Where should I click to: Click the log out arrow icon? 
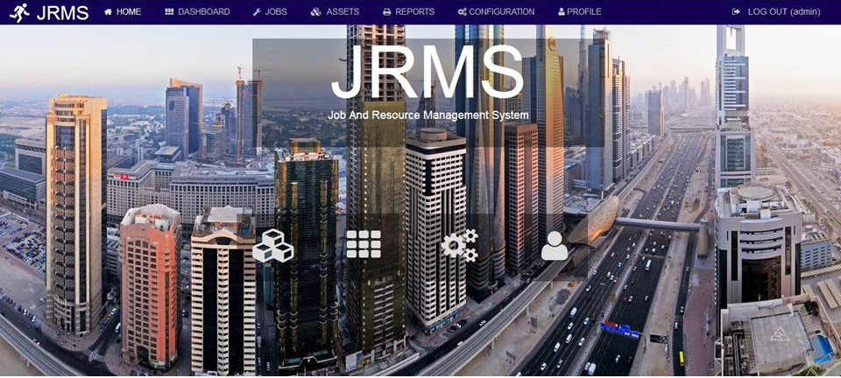(x=736, y=11)
